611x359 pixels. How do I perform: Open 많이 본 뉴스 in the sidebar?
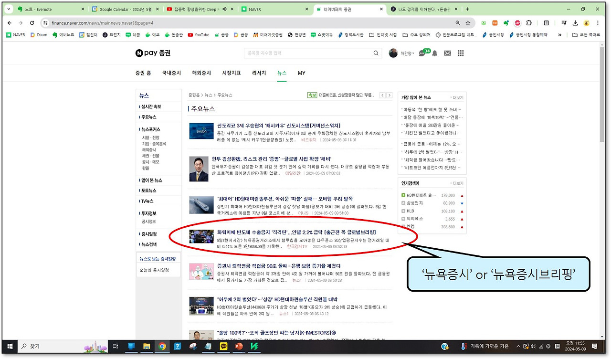point(151,180)
